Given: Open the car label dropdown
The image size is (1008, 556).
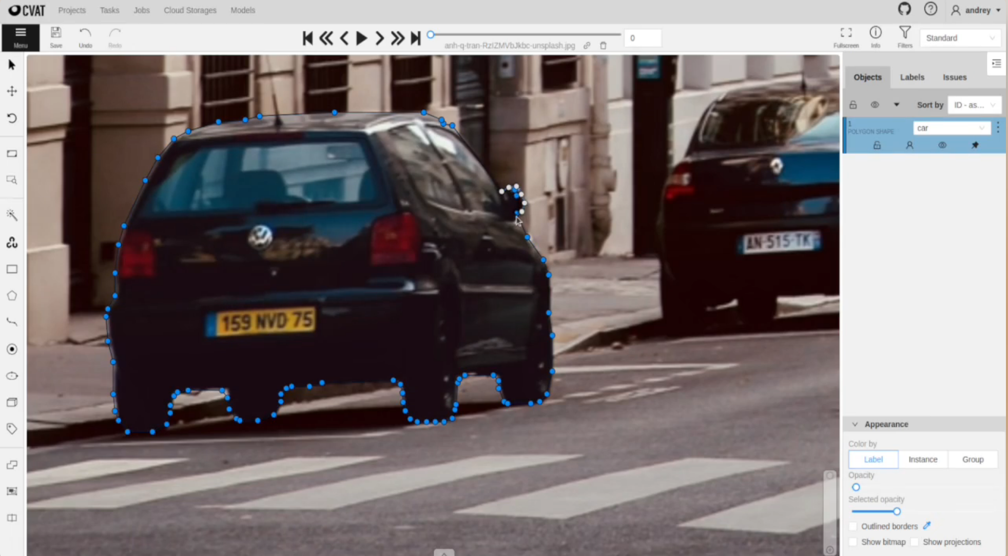Looking at the screenshot, I should point(951,128).
